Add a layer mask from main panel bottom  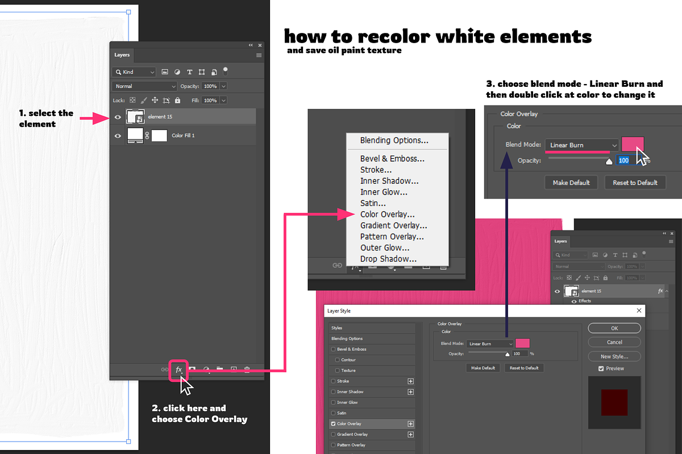pyautogui.click(x=193, y=369)
